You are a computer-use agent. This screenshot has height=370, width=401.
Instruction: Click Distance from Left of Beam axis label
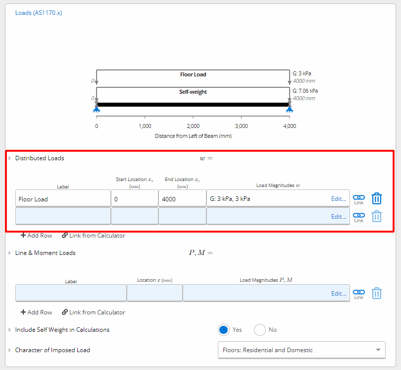[194, 136]
